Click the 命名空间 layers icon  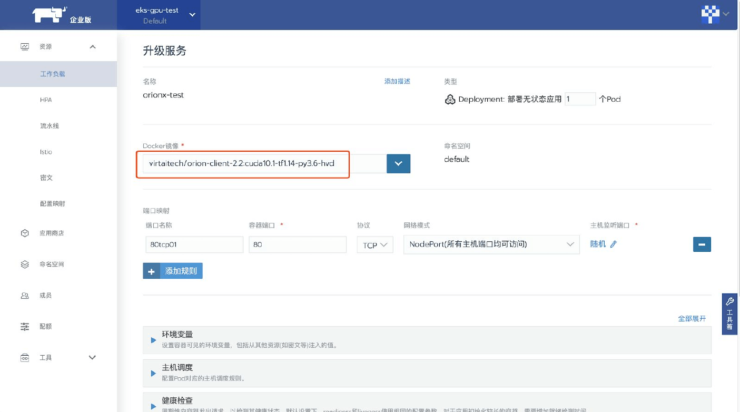(x=25, y=264)
